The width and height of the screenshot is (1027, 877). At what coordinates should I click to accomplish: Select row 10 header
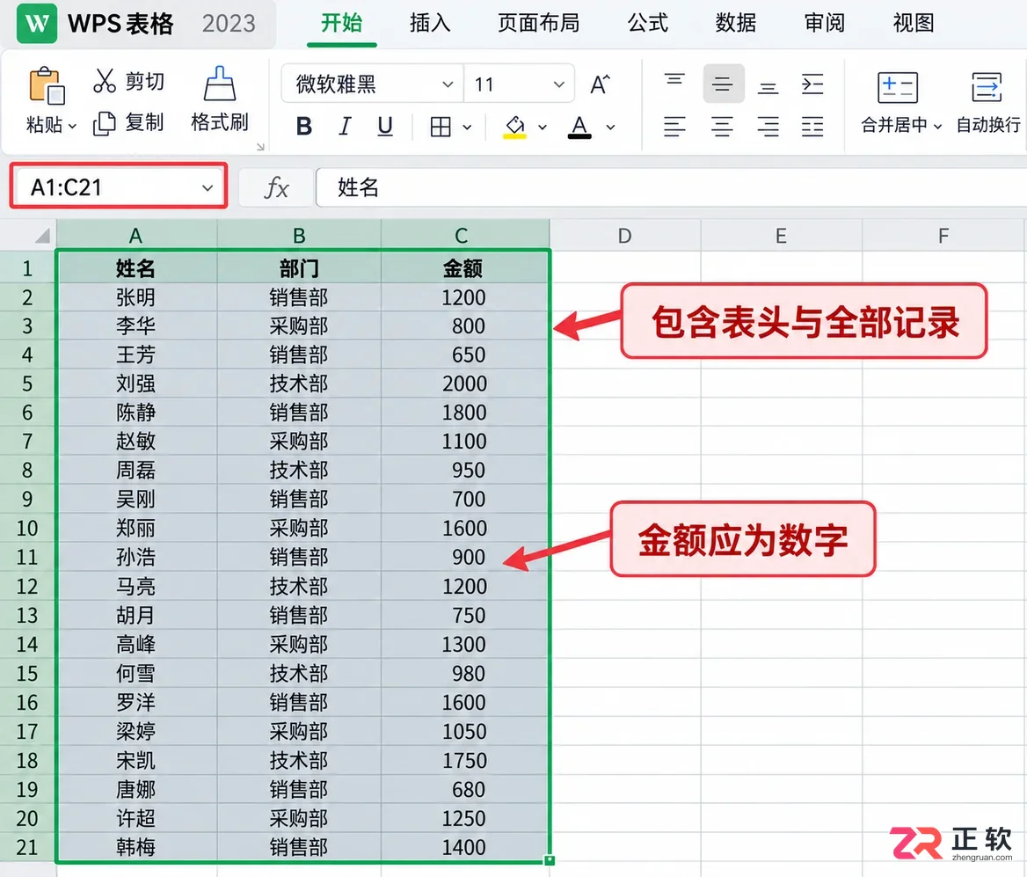point(27,529)
